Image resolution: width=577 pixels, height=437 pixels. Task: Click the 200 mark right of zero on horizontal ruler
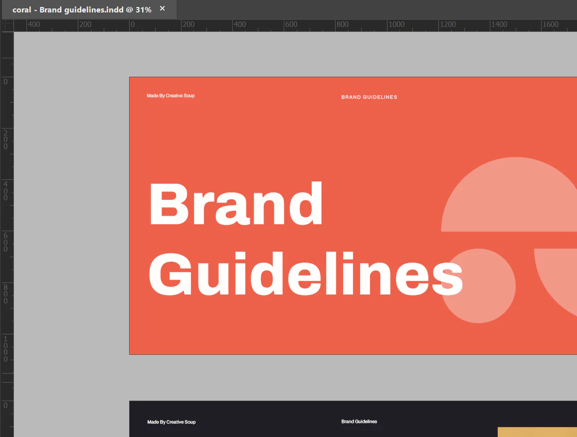point(188,25)
